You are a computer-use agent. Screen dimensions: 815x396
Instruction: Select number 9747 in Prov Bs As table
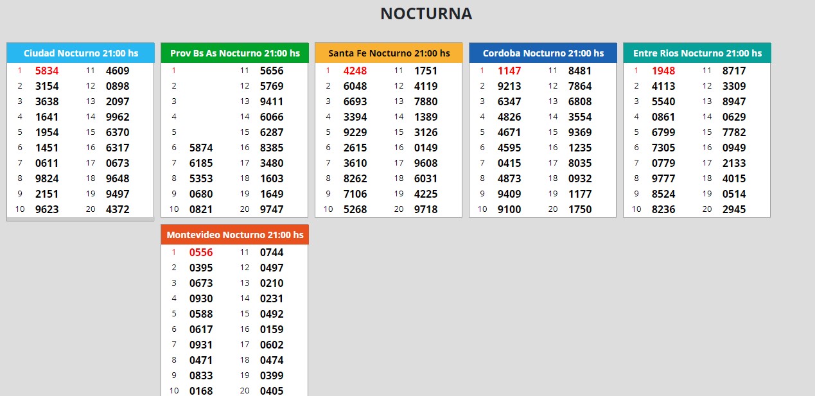[272, 209]
